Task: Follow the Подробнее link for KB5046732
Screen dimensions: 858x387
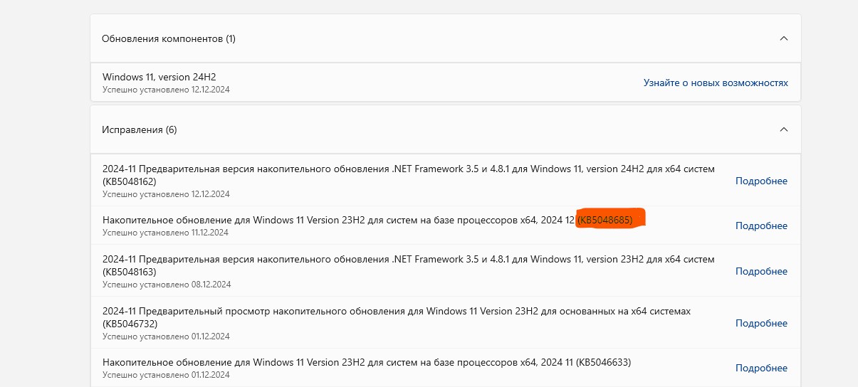Action: pyautogui.click(x=761, y=323)
